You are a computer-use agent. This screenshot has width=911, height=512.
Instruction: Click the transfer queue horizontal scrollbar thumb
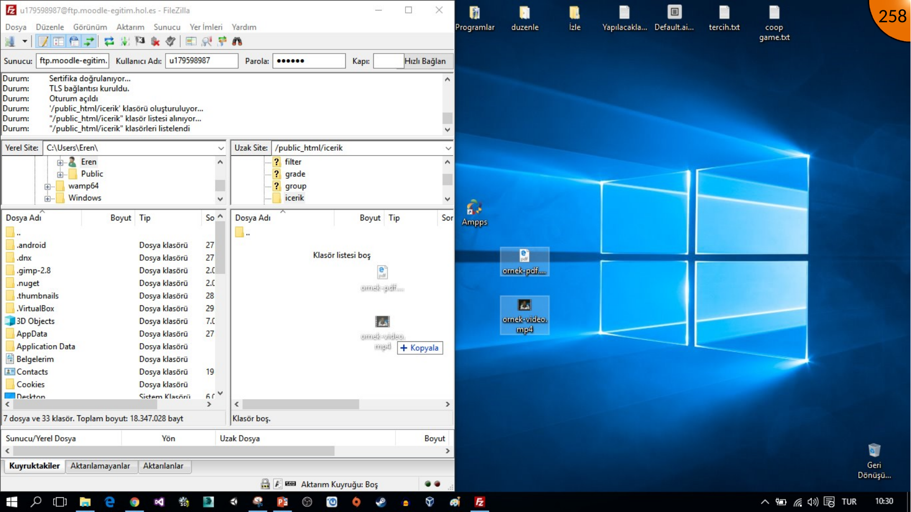click(174, 451)
